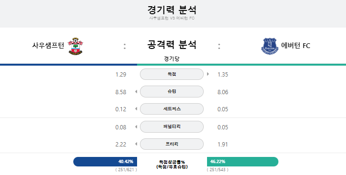Click the left arrow beside 슈팅
Image resolution: width=346 pixels, height=175 pixels.
coord(136,91)
